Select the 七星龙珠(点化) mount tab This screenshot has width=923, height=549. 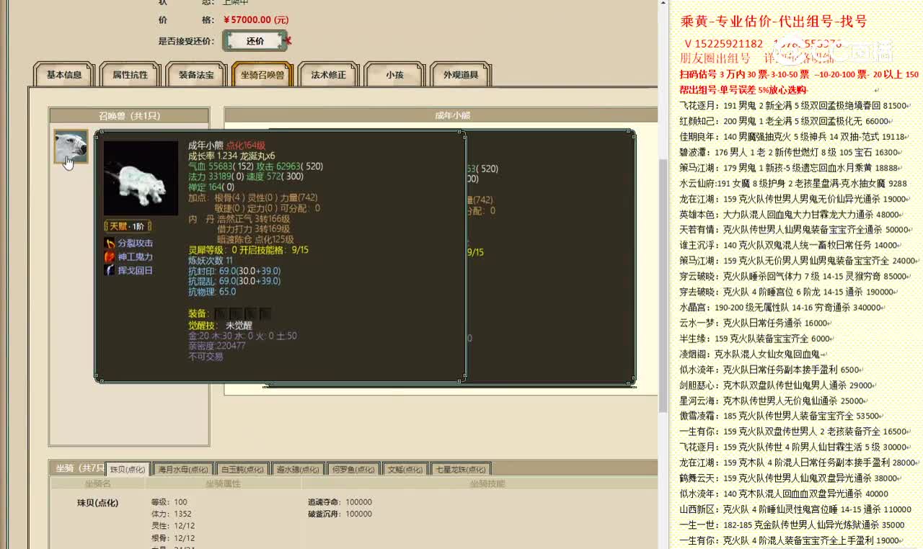461,469
